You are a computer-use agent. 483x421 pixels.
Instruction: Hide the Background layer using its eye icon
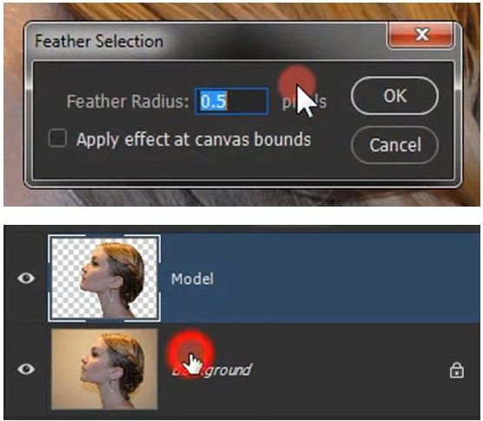26,369
